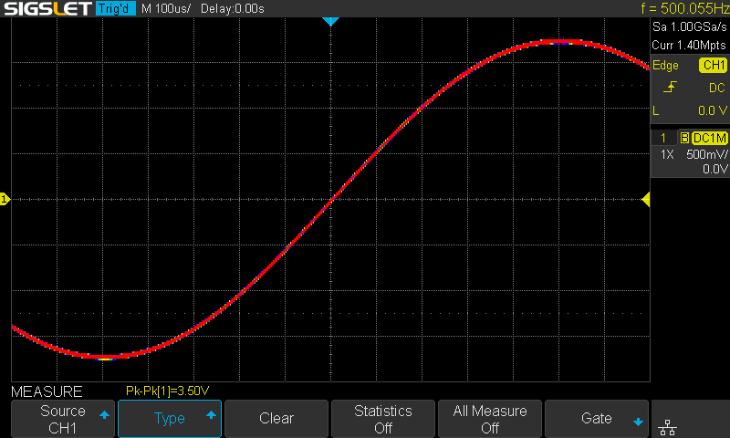730x438 pixels.
Task: Click the B bandwidth limit indicator
Action: click(x=684, y=138)
